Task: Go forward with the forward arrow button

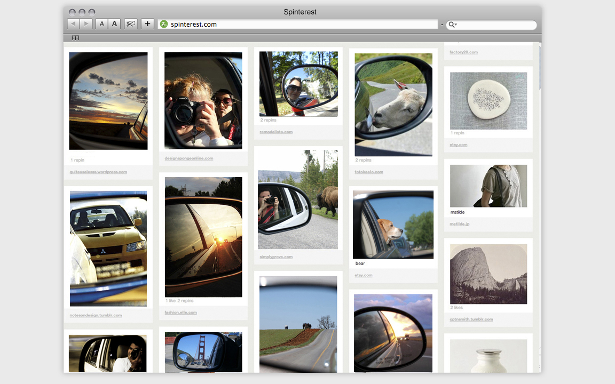Action: (x=86, y=24)
